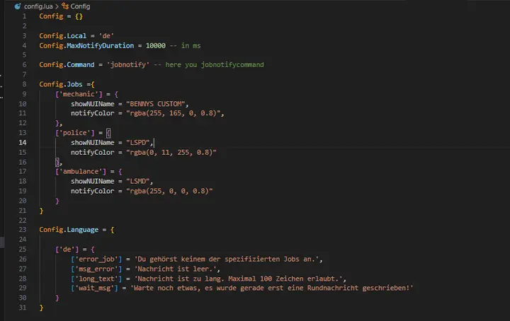Click the ['long_text'] key
Image resolution: width=510 pixels, height=321 pixels.
pos(96,279)
